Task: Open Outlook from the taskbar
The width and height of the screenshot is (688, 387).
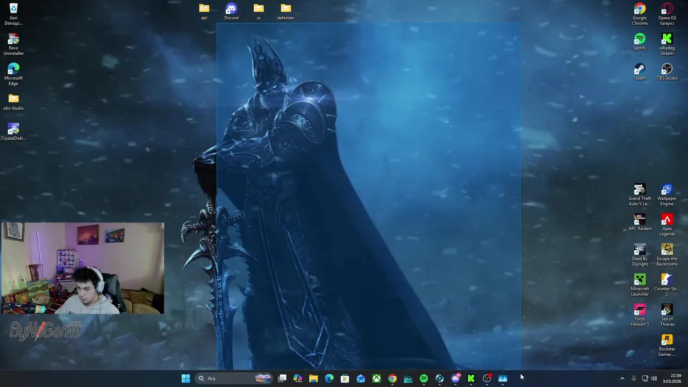Action: (361, 378)
